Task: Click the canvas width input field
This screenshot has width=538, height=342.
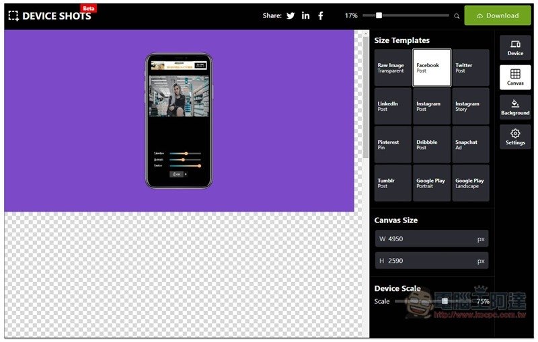Action: [x=430, y=239]
